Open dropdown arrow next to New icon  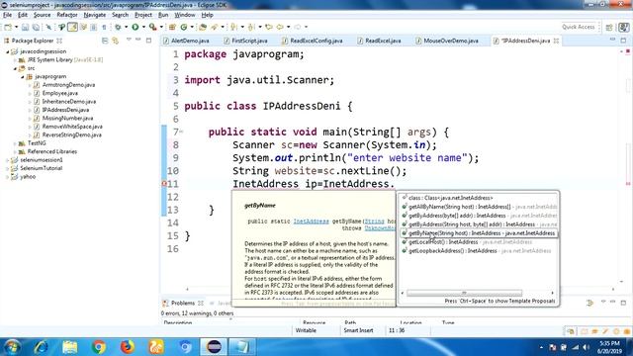[16, 27]
